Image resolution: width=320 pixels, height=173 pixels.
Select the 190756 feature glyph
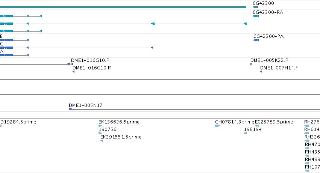[100, 133]
